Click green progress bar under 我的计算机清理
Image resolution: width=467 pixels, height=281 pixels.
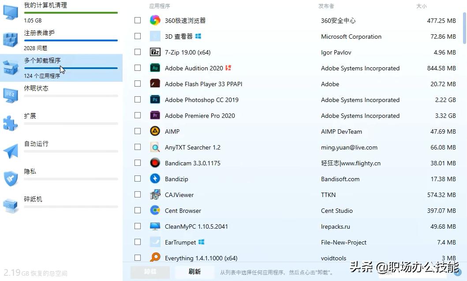[x=71, y=13]
